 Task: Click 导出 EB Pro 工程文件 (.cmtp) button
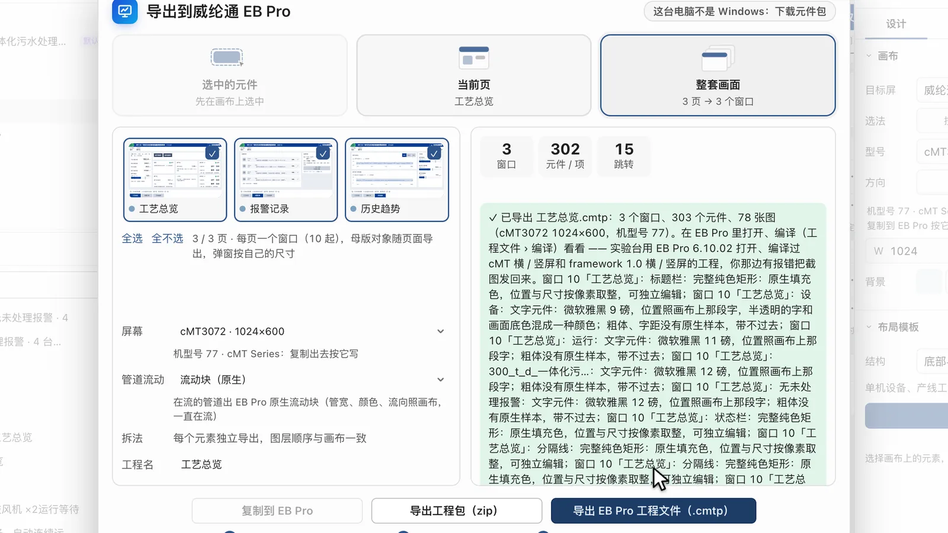pos(653,510)
